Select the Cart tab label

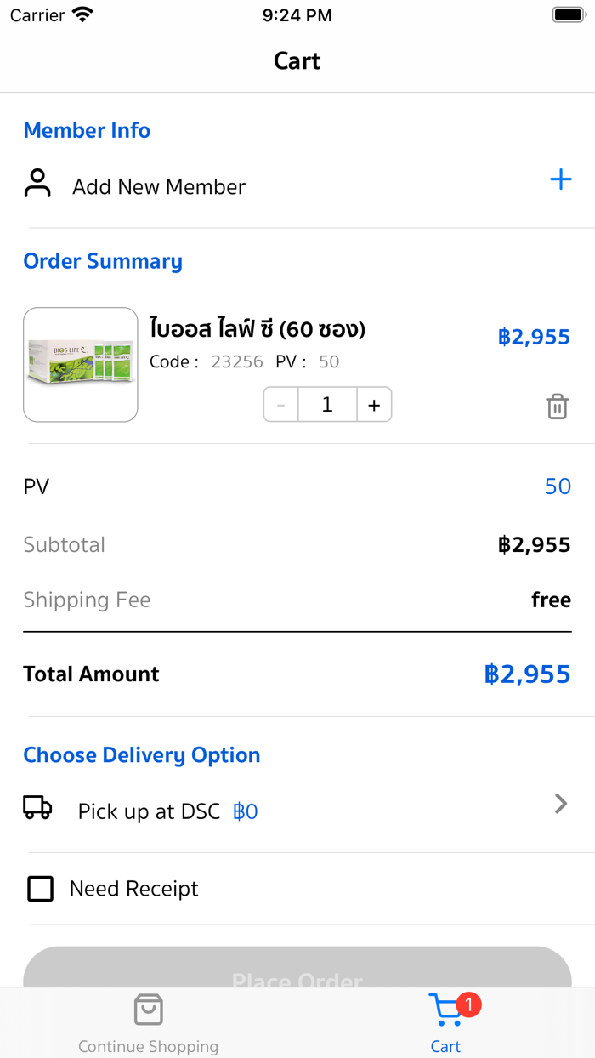pyautogui.click(x=445, y=1047)
